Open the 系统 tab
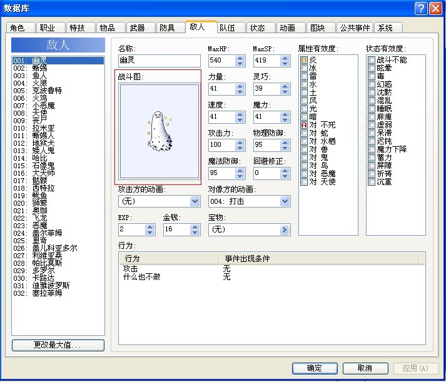This screenshot has height=382, width=446. point(388,28)
